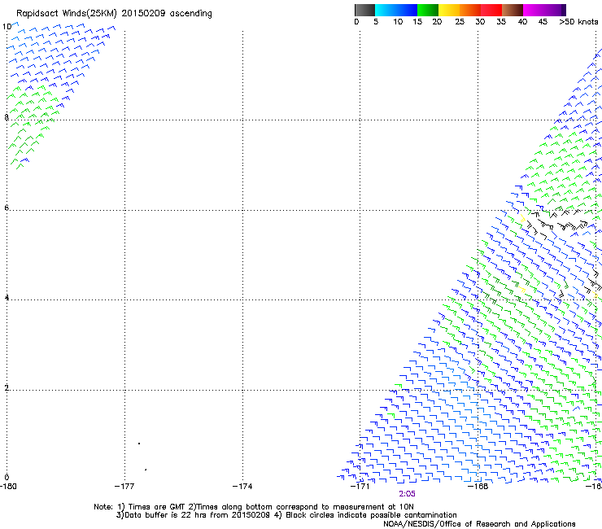Click the legend label '45'
This screenshot has width=602, height=529.
tap(543, 22)
